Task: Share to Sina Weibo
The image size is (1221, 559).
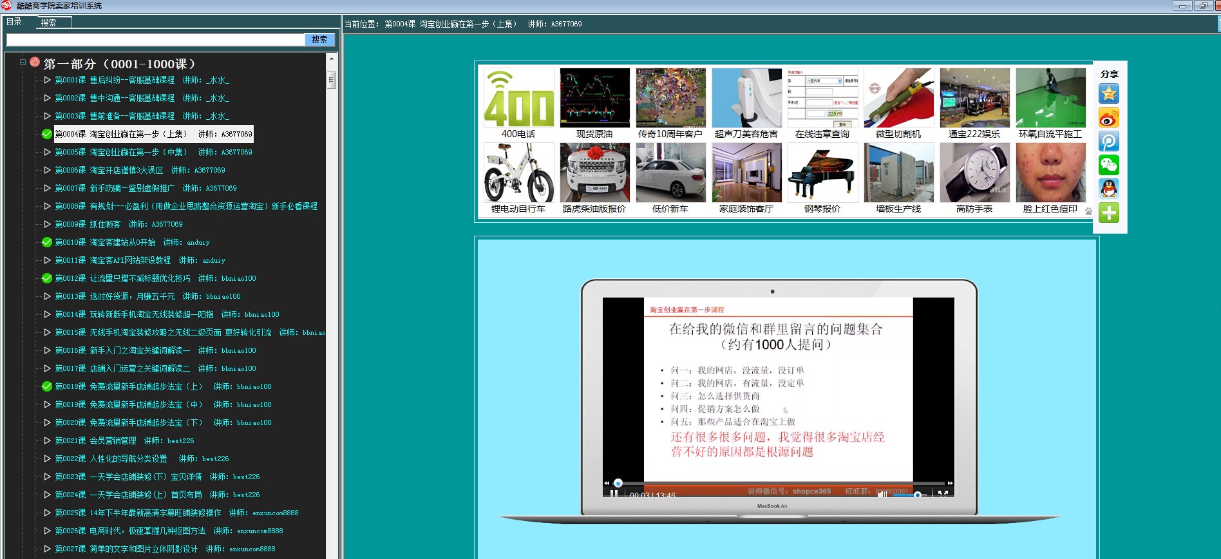Action: tap(1108, 118)
